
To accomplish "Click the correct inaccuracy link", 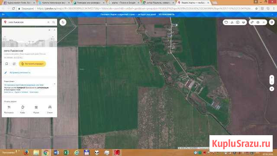I will (x=20, y=72).
